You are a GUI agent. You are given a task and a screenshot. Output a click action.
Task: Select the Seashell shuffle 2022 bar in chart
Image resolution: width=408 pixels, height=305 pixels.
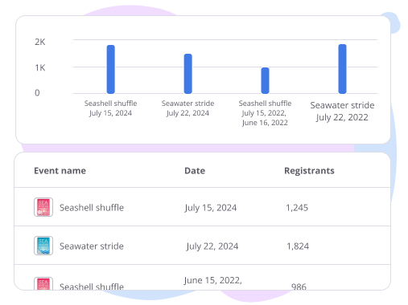coord(265,80)
